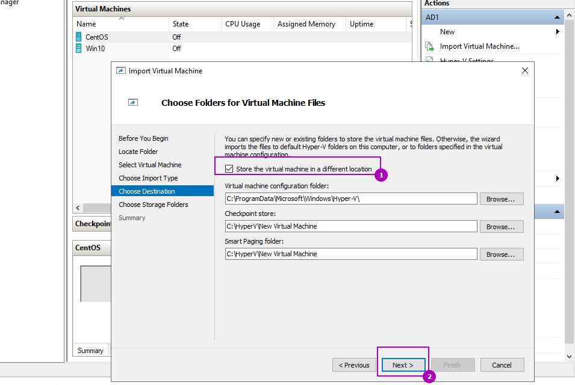Collapse the AD1 actions section
Image resolution: width=575 pixels, height=385 pixels.
coord(558,17)
